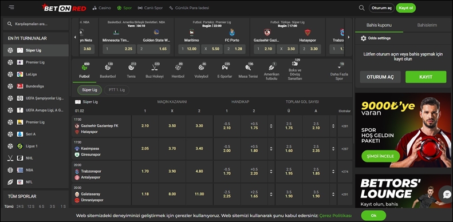Select the PTT 1. Lig filter pill
The width and height of the screenshot is (453, 222).
tap(117, 90)
